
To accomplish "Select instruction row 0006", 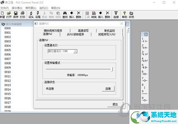I will click(7, 55).
